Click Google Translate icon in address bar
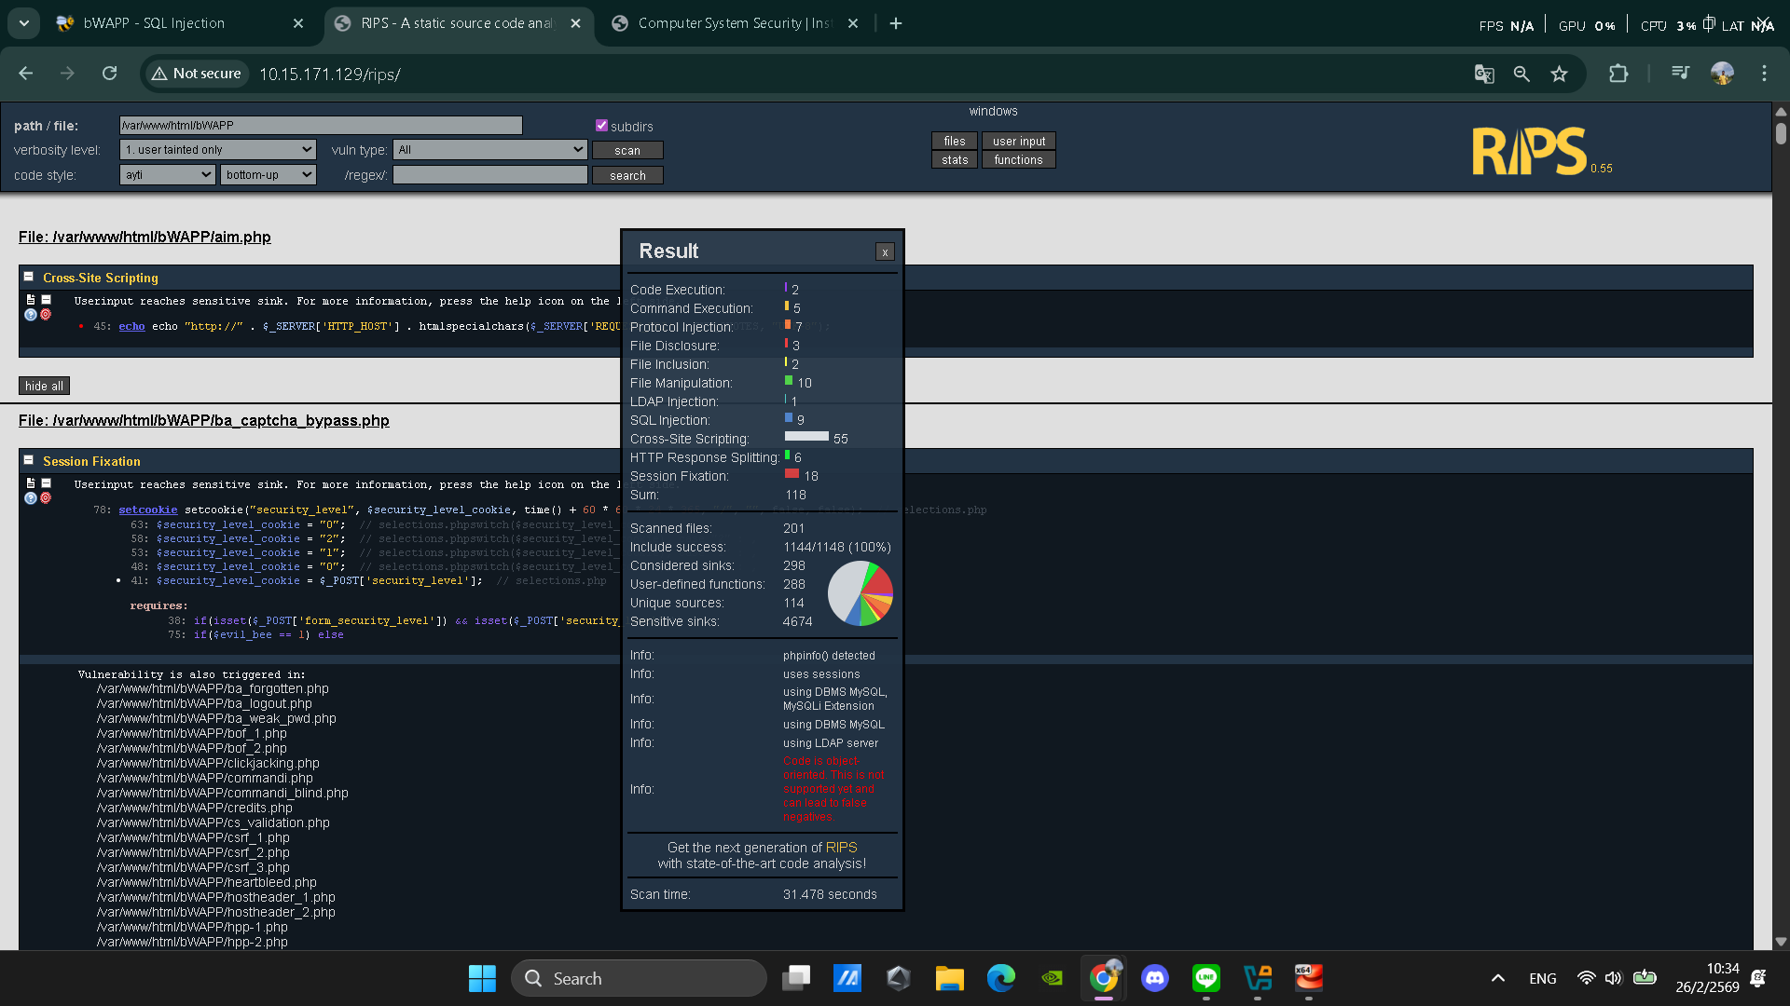The width and height of the screenshot is (1790, 1006). (1484, 74)
